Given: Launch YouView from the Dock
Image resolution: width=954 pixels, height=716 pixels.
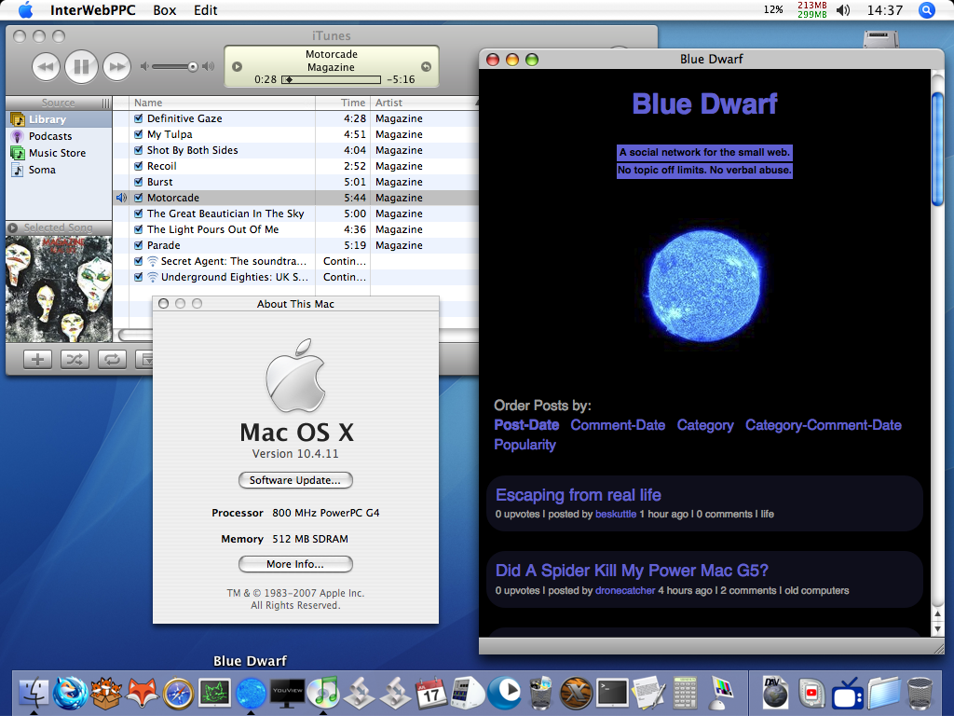Looking at the screenshot, I should coord(287,693).
